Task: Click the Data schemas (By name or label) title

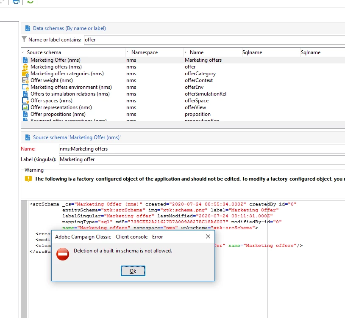Action: [70, 28]
